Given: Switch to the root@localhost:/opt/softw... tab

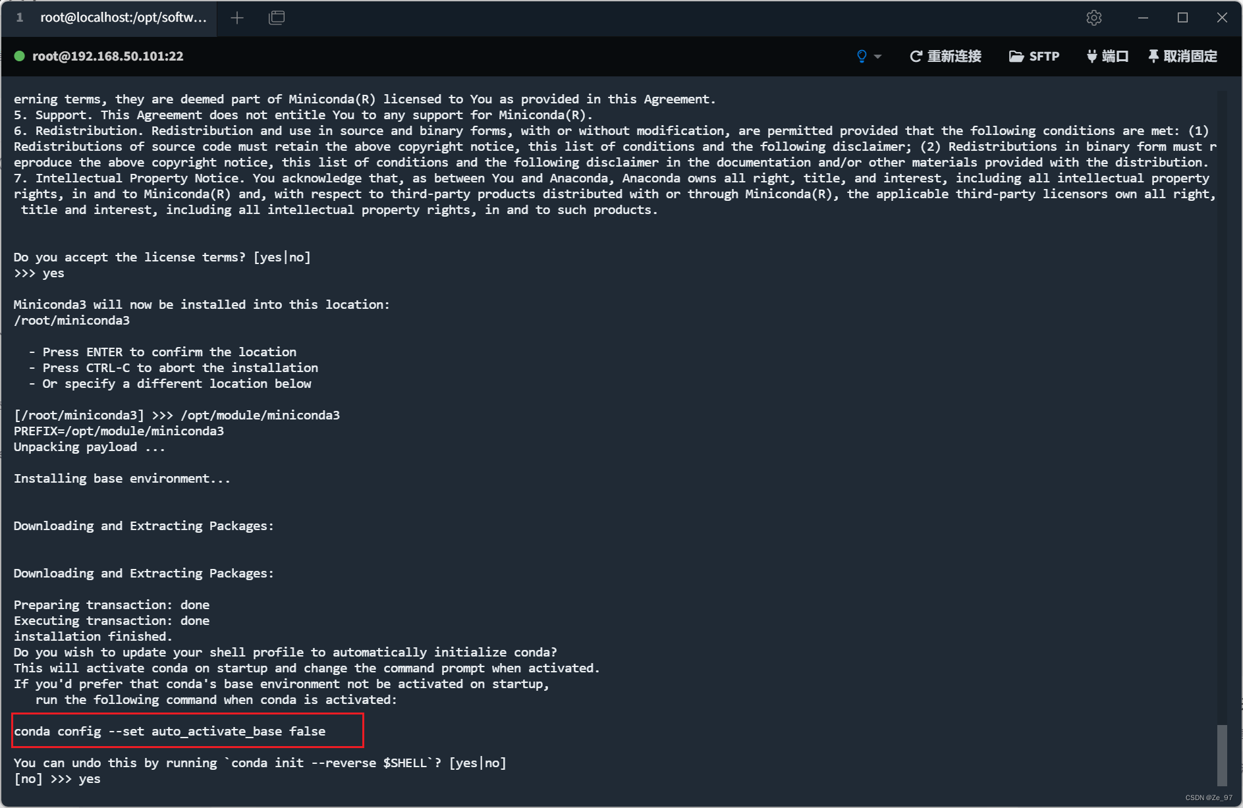Looking at the screenshot, I should [122, 18].
